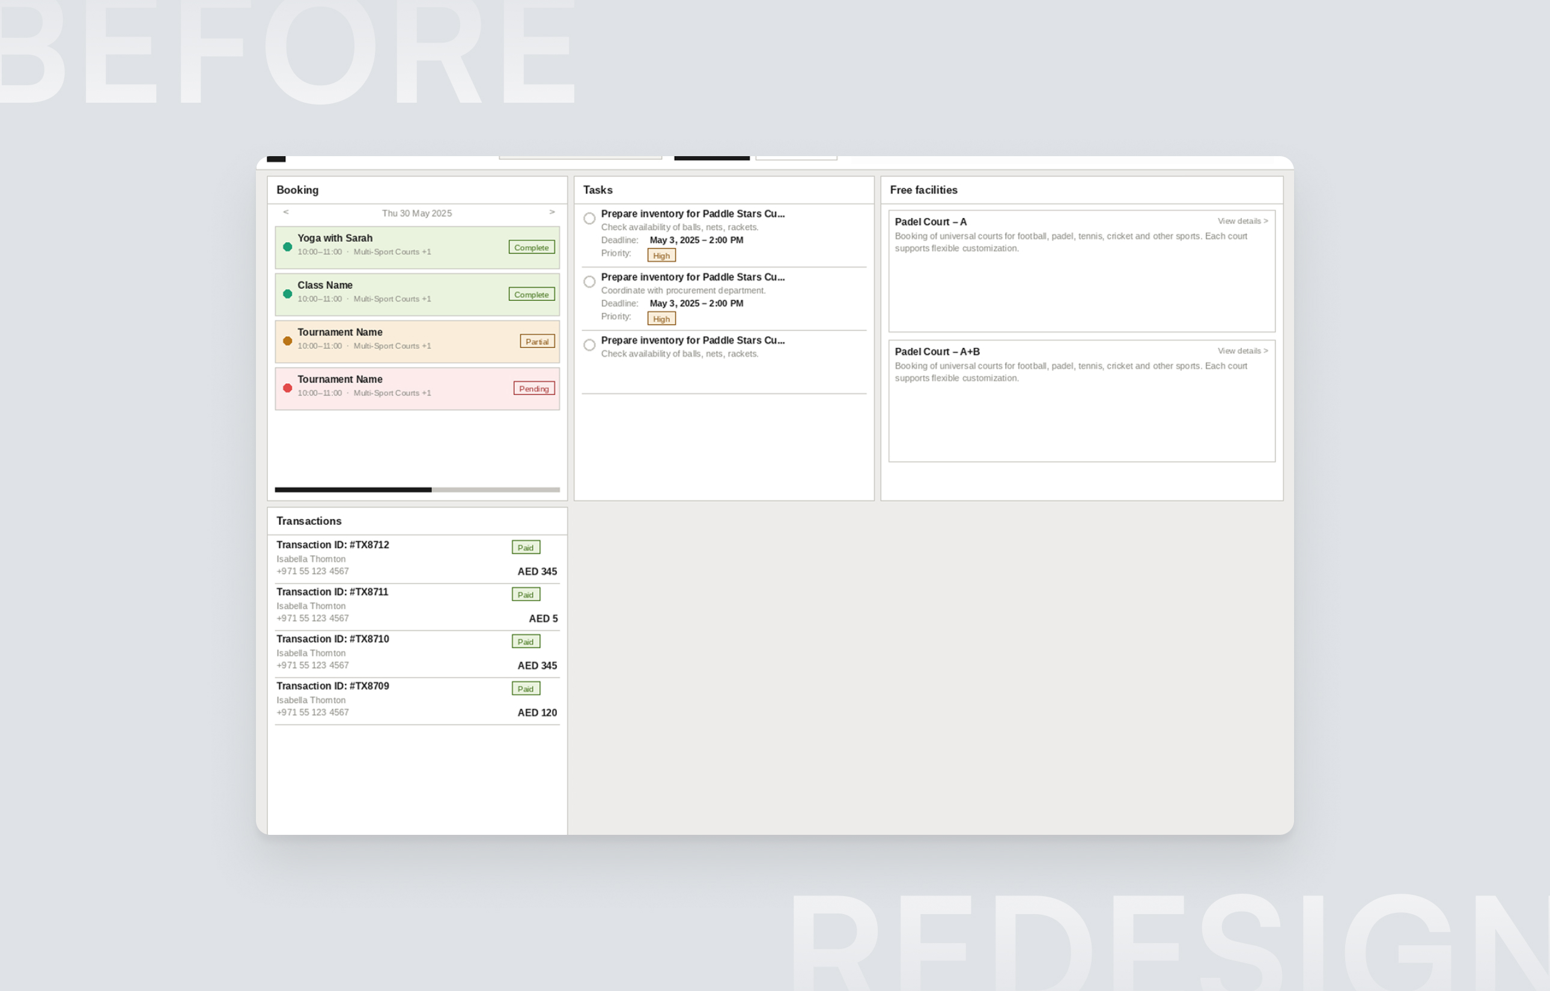This screenshot has height=991, width=1550.
Task: Go to the next day in Booking
Action: (x=552, y=213)
